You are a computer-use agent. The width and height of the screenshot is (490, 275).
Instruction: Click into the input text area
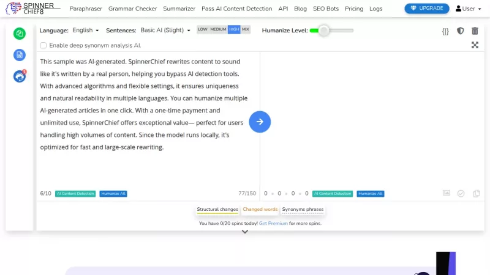(x=148, y=119)
